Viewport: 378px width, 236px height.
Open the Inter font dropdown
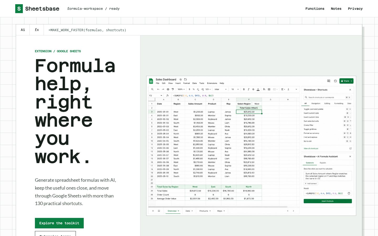pyautogui.click(x=220, y=89)
